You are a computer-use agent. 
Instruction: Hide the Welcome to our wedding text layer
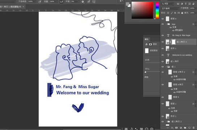coord(163,55)
